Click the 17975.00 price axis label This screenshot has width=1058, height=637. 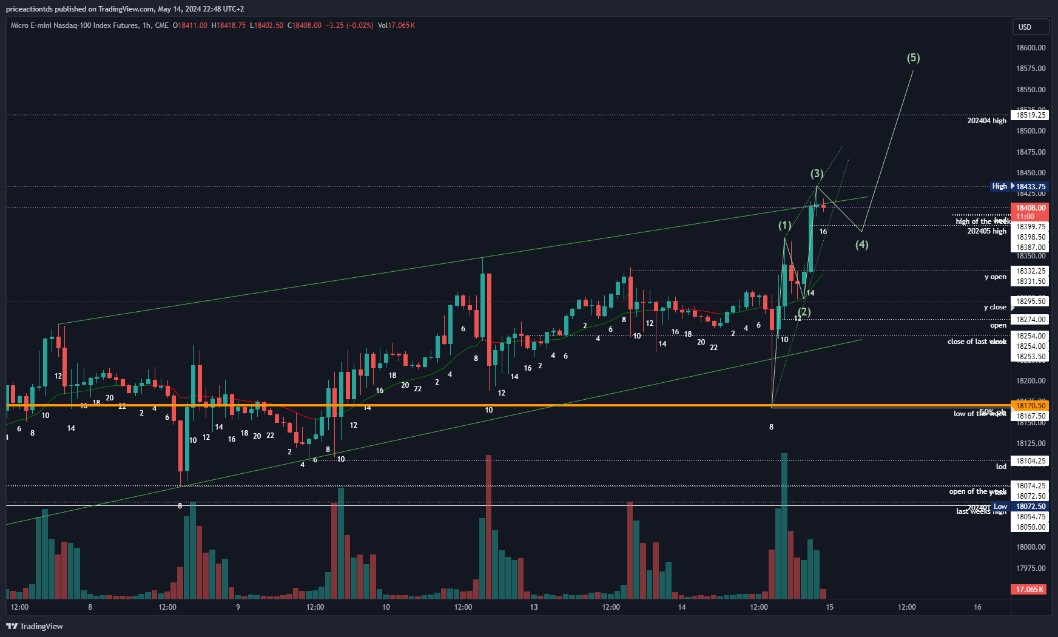click(1031, 568)
